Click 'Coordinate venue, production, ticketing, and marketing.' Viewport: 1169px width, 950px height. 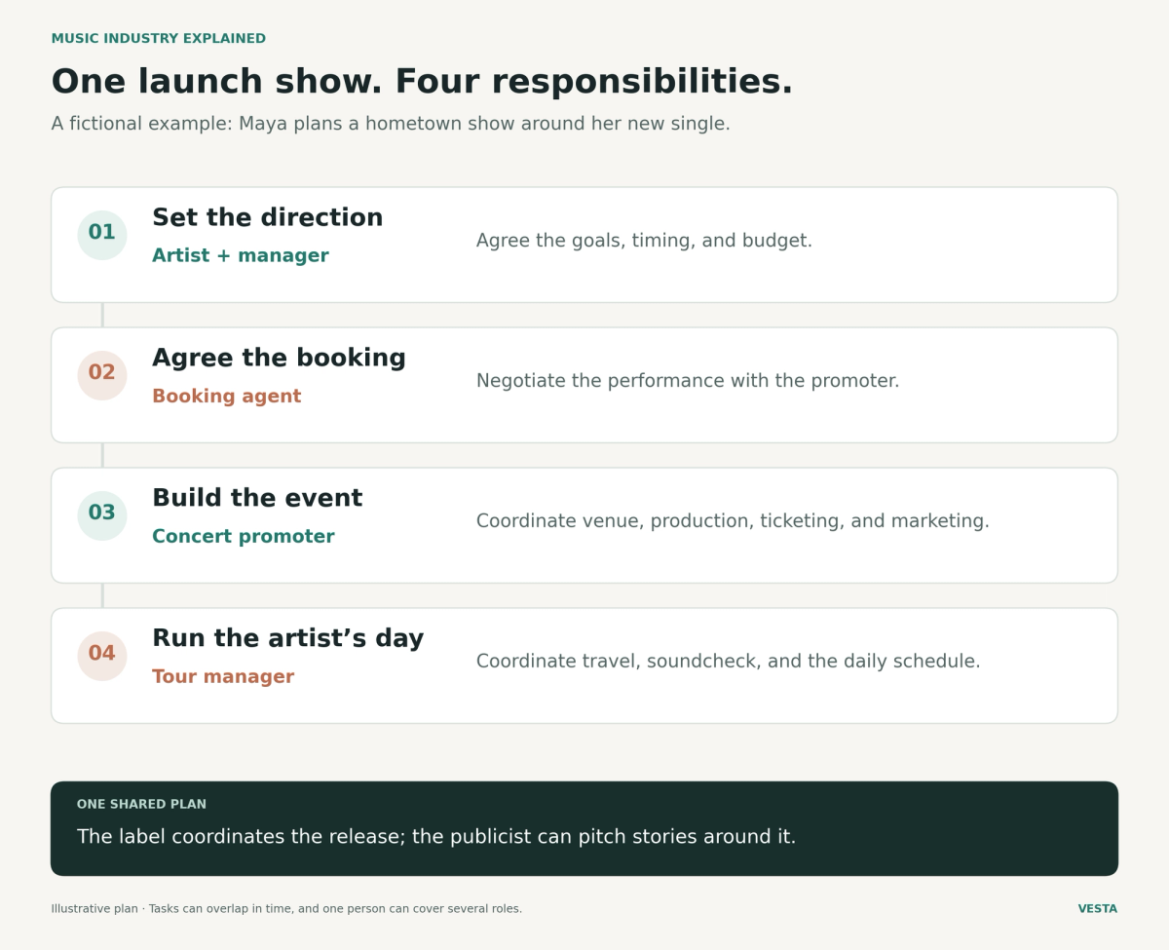click(x=733, y=521)
